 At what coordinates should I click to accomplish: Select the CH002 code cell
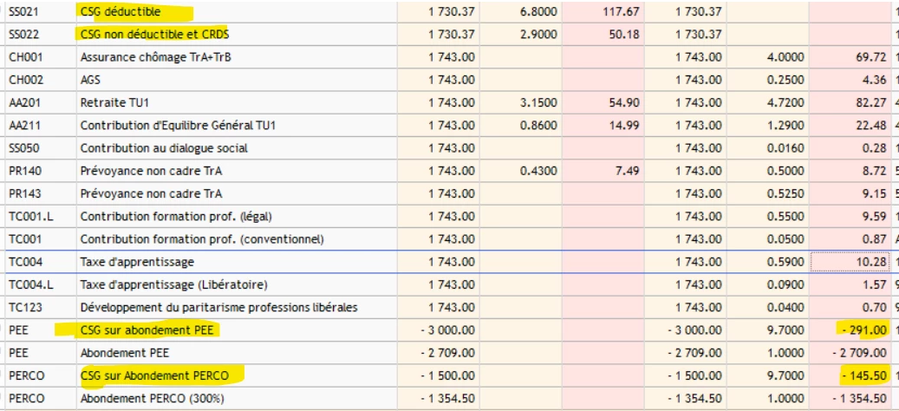(24, 80)
